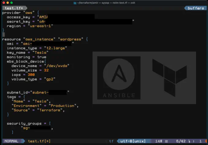Click the instance_type attribute name
The width and height of the screenshot is (208, 145).
(22, 48)
